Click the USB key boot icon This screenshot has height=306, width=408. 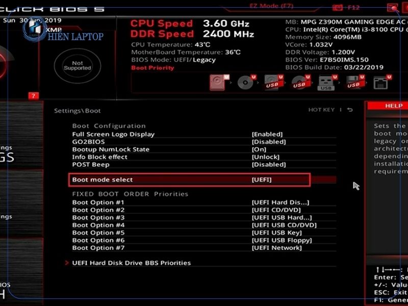(x=327, y=83)
